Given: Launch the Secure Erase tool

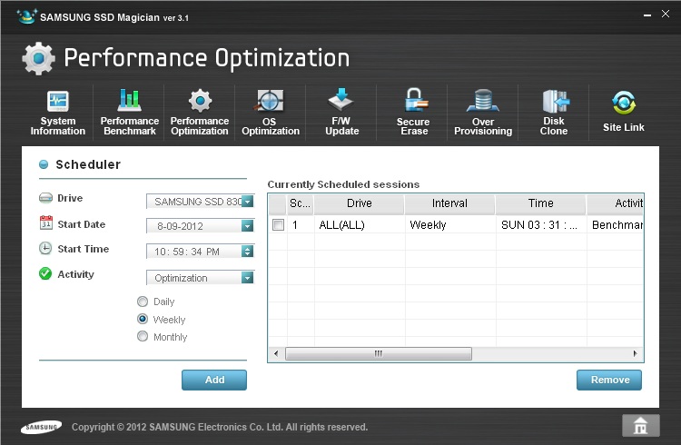Looking at the screenshot, I should click(413, 112).
